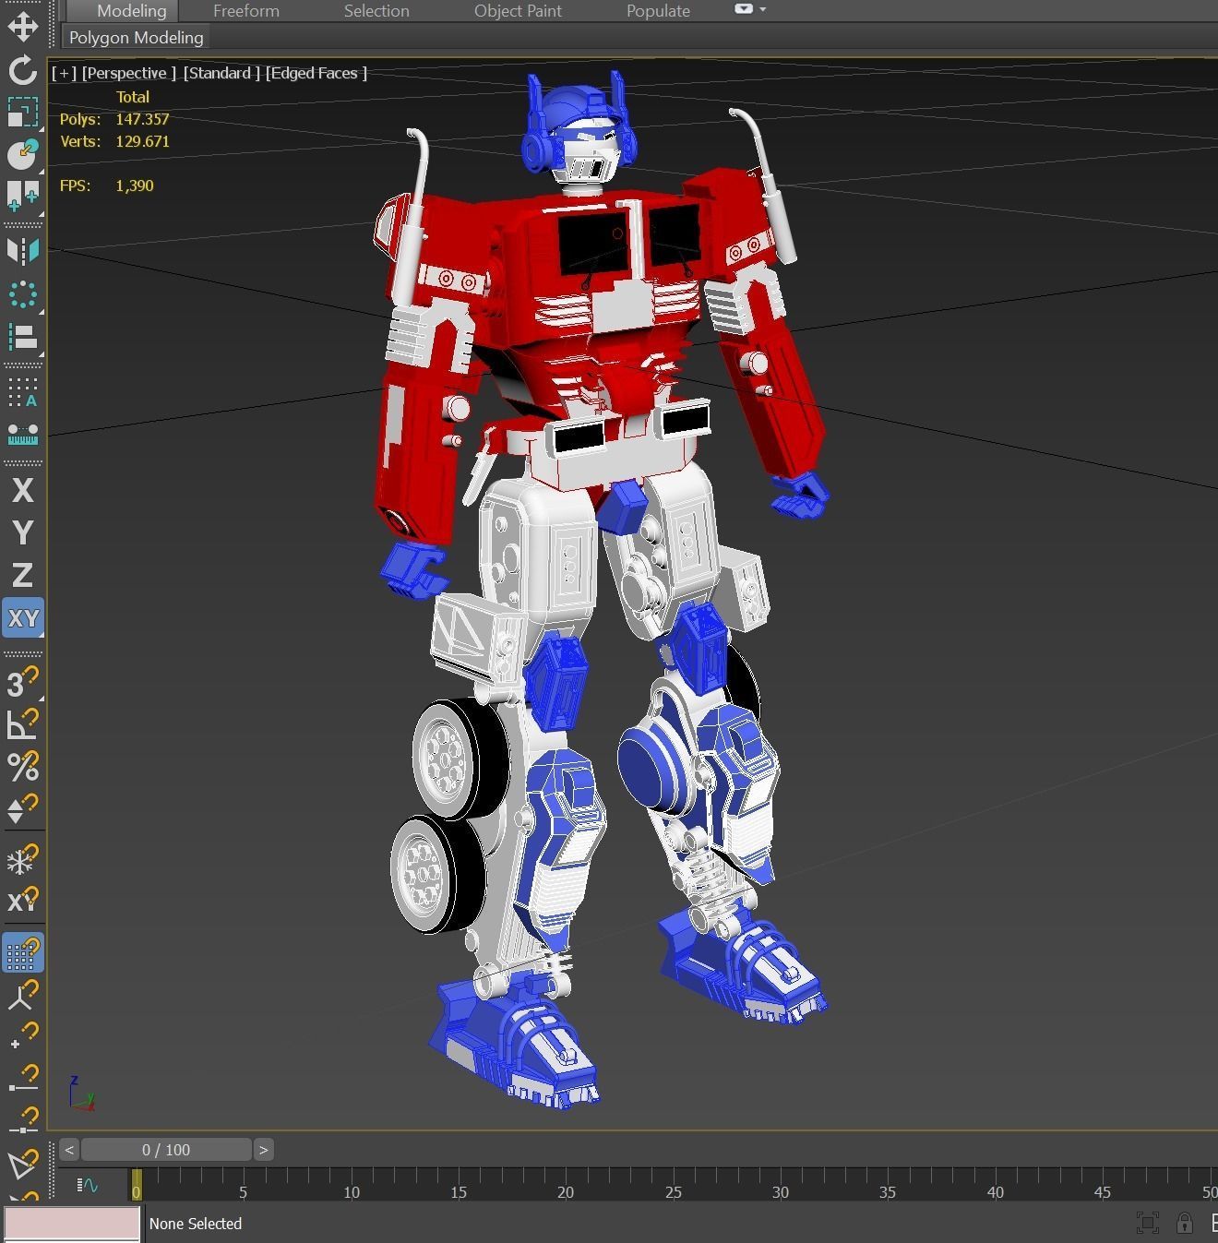Open the Populate tab
Screen dimensions: 1218x1243
[x=658, y=11]
